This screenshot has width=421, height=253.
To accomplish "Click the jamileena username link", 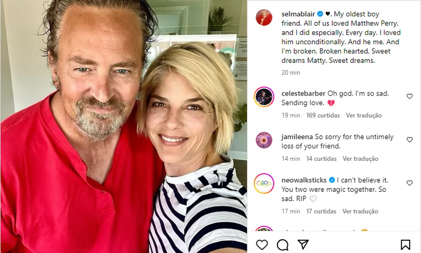I will [x=297, y=137].
